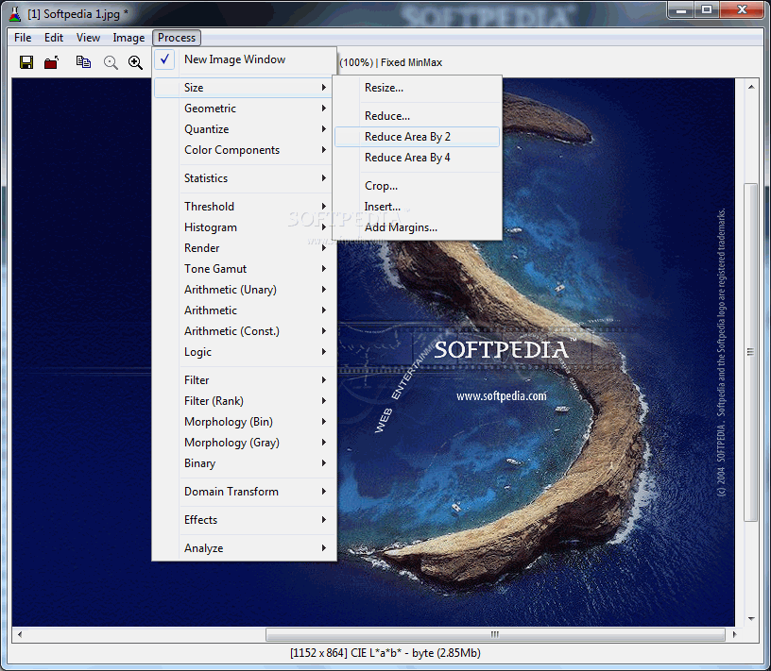Choose Reduce... from the Size submenu
Viewport: 771px width, 671px height.
[x=417, y=116]
